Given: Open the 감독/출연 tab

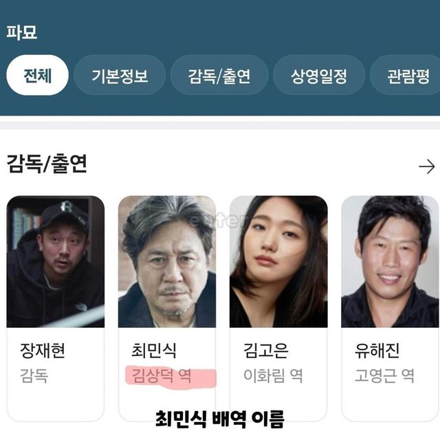Looking at the screenshot, I should (x=219, y=75).
